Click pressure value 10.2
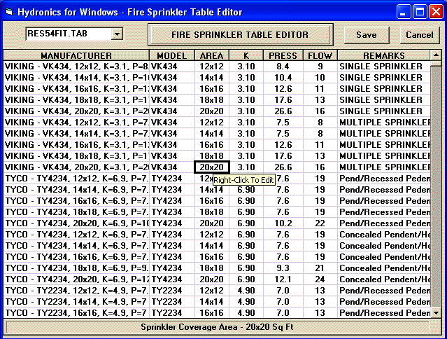 click(283, 223)
